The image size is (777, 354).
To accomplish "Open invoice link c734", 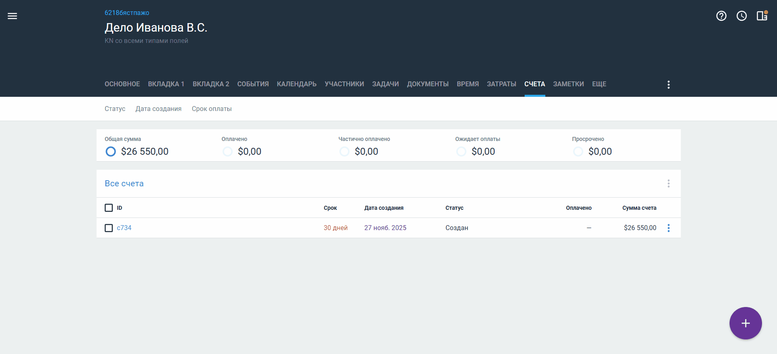I will 124,228.
